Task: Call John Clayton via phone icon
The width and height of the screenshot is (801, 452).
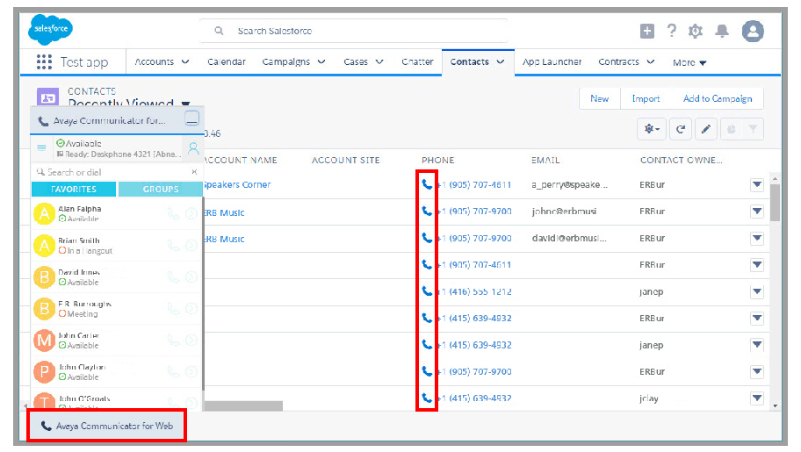Action: 173,372
